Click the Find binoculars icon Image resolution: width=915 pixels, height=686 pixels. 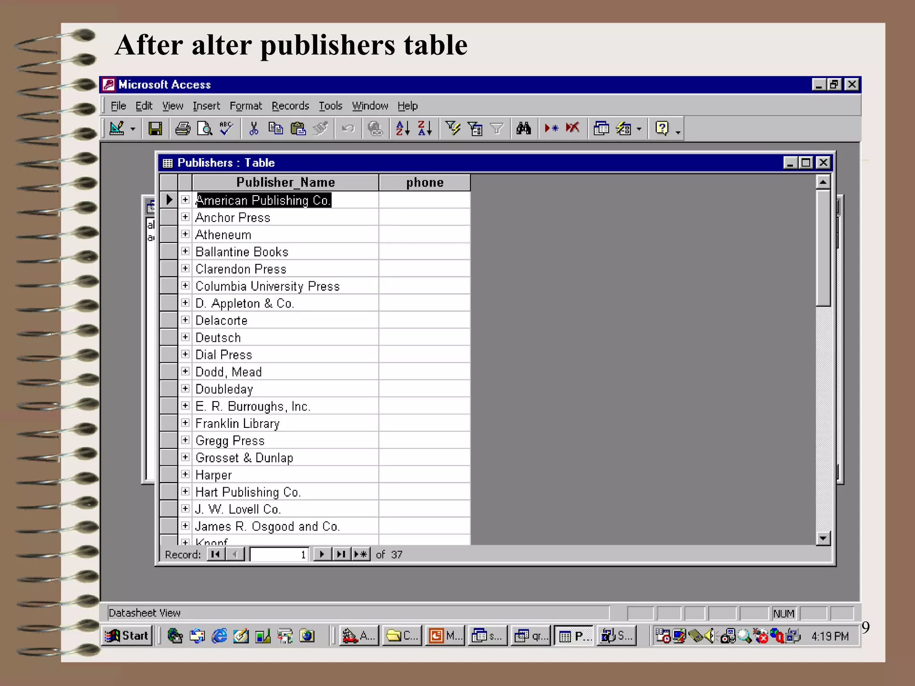[x=523, y=129]
